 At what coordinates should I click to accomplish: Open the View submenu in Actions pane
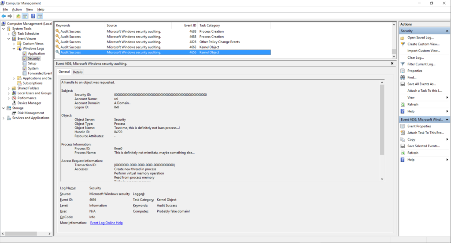[425, 97]
